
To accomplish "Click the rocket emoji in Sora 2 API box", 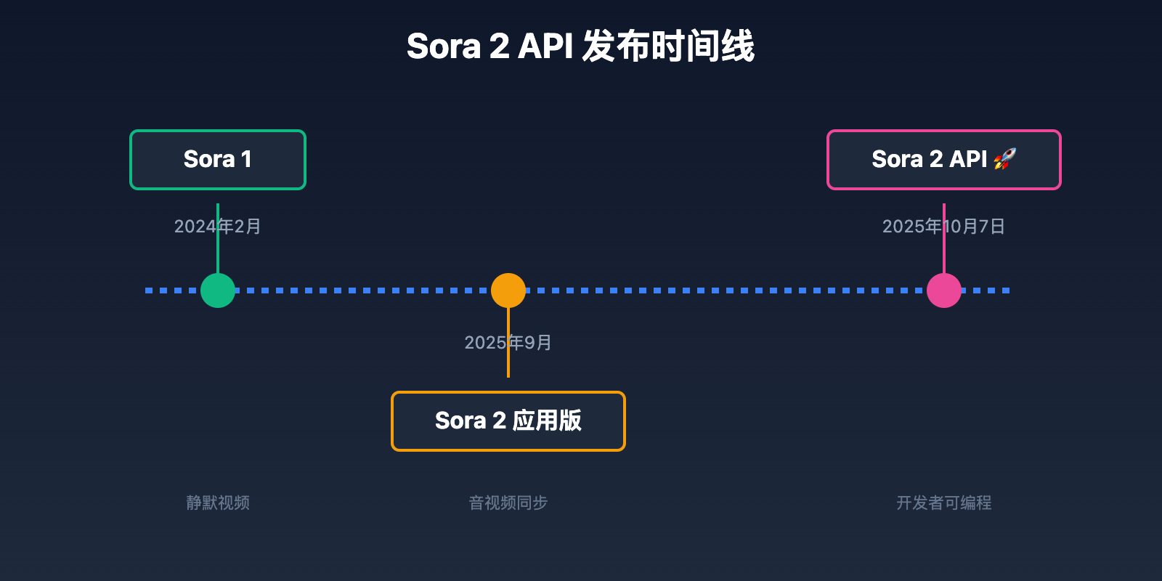I will coord(1005,158).
